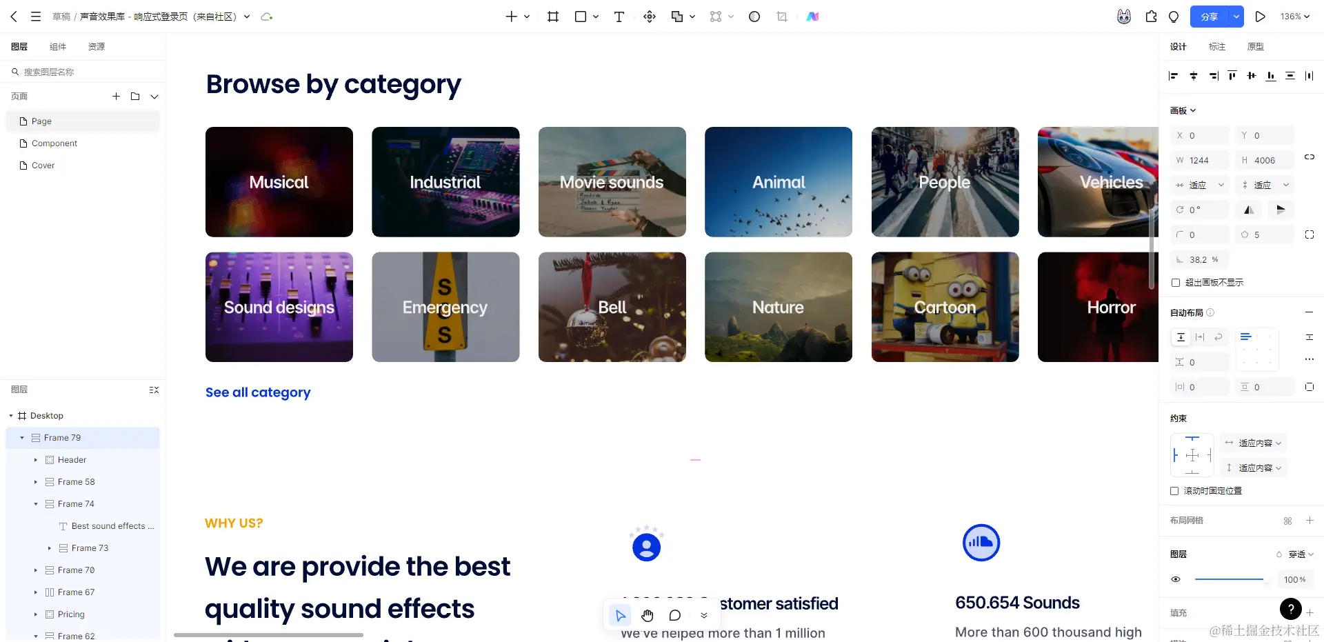
Task: Open the colorful AI assistant icon
Action: click(x=813, y=17)
